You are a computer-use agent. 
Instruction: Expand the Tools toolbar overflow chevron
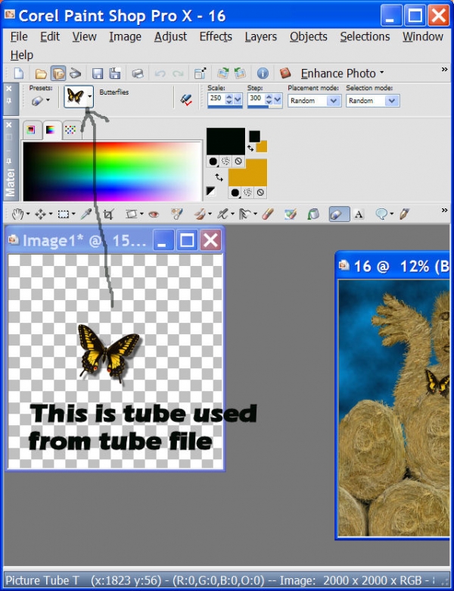[x=445, y=210]
